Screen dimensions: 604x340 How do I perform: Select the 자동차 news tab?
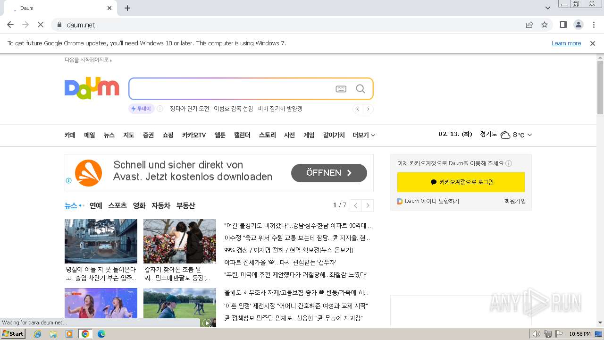click(161, 205)
